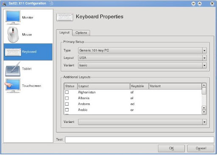Click the 'al' keytable cell
Image resolution: width=217 pixels, height=155 pixels.
[x=132, y=98]
